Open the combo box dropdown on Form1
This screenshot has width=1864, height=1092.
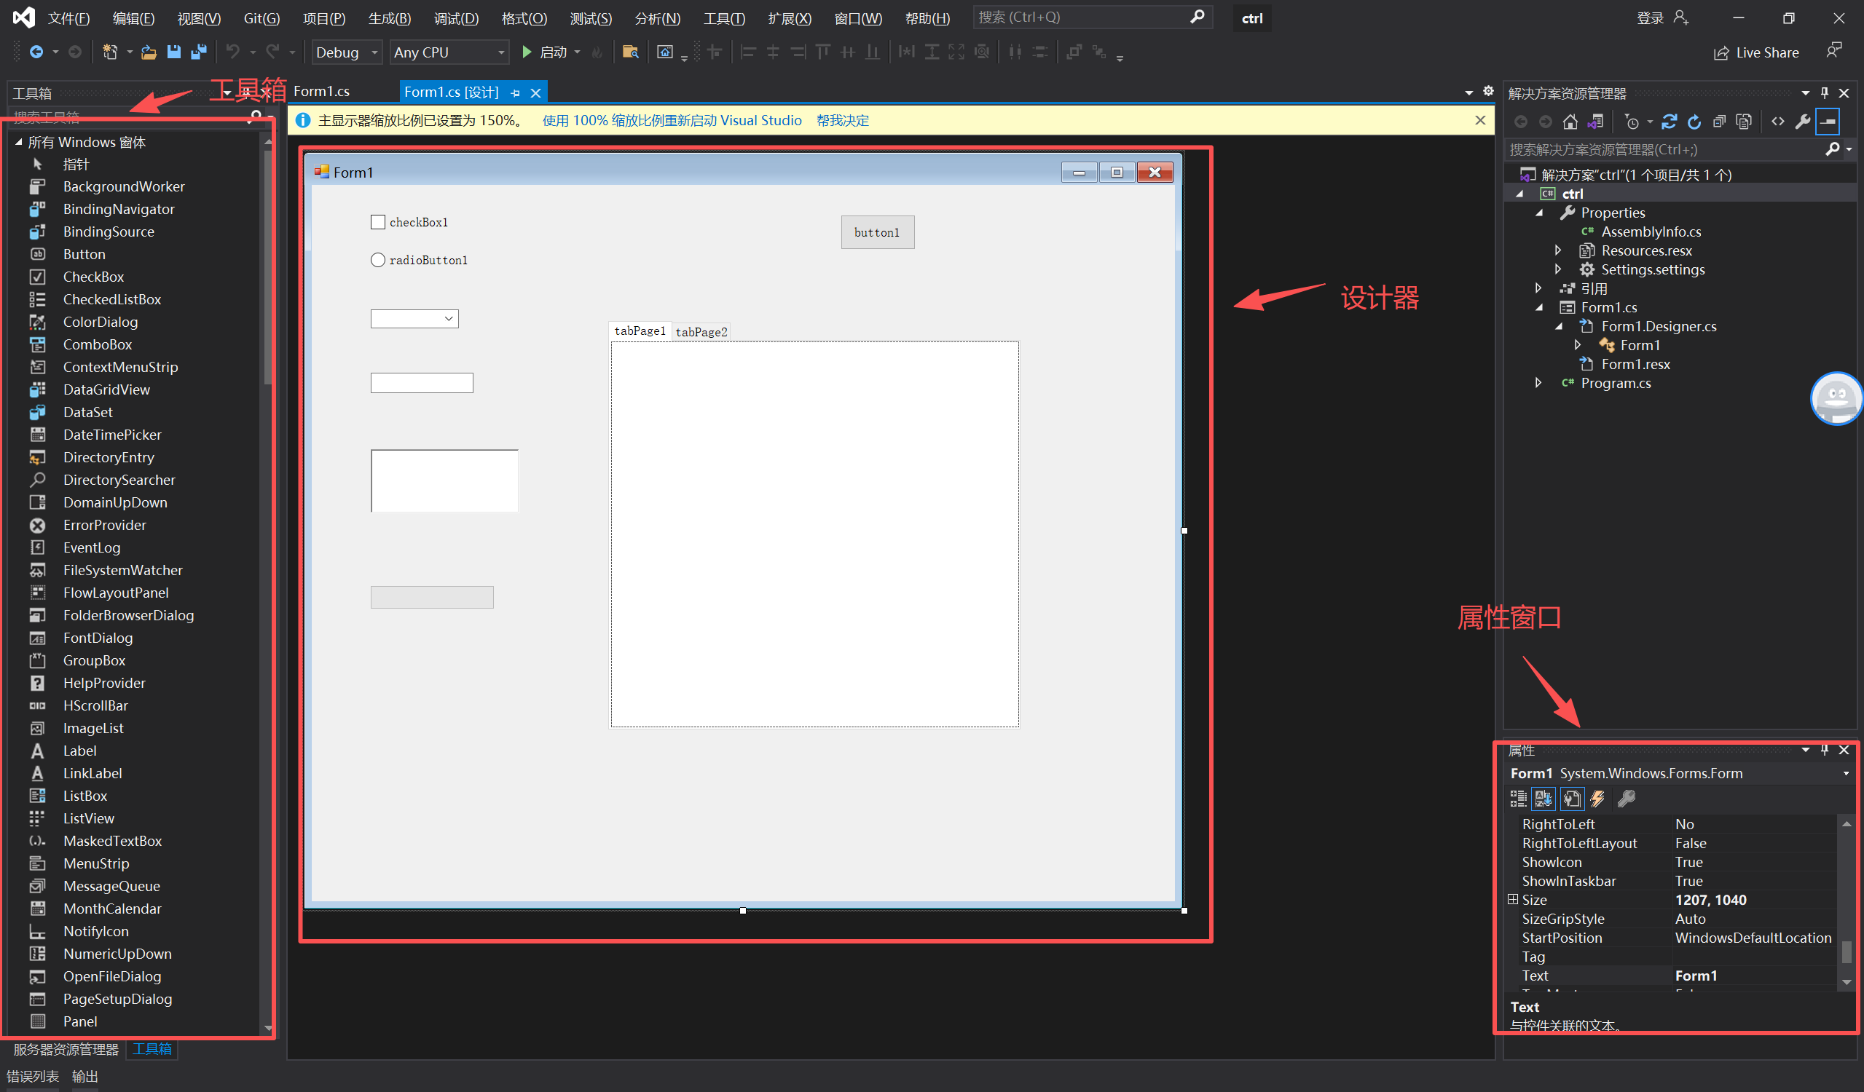click(449, 319)
